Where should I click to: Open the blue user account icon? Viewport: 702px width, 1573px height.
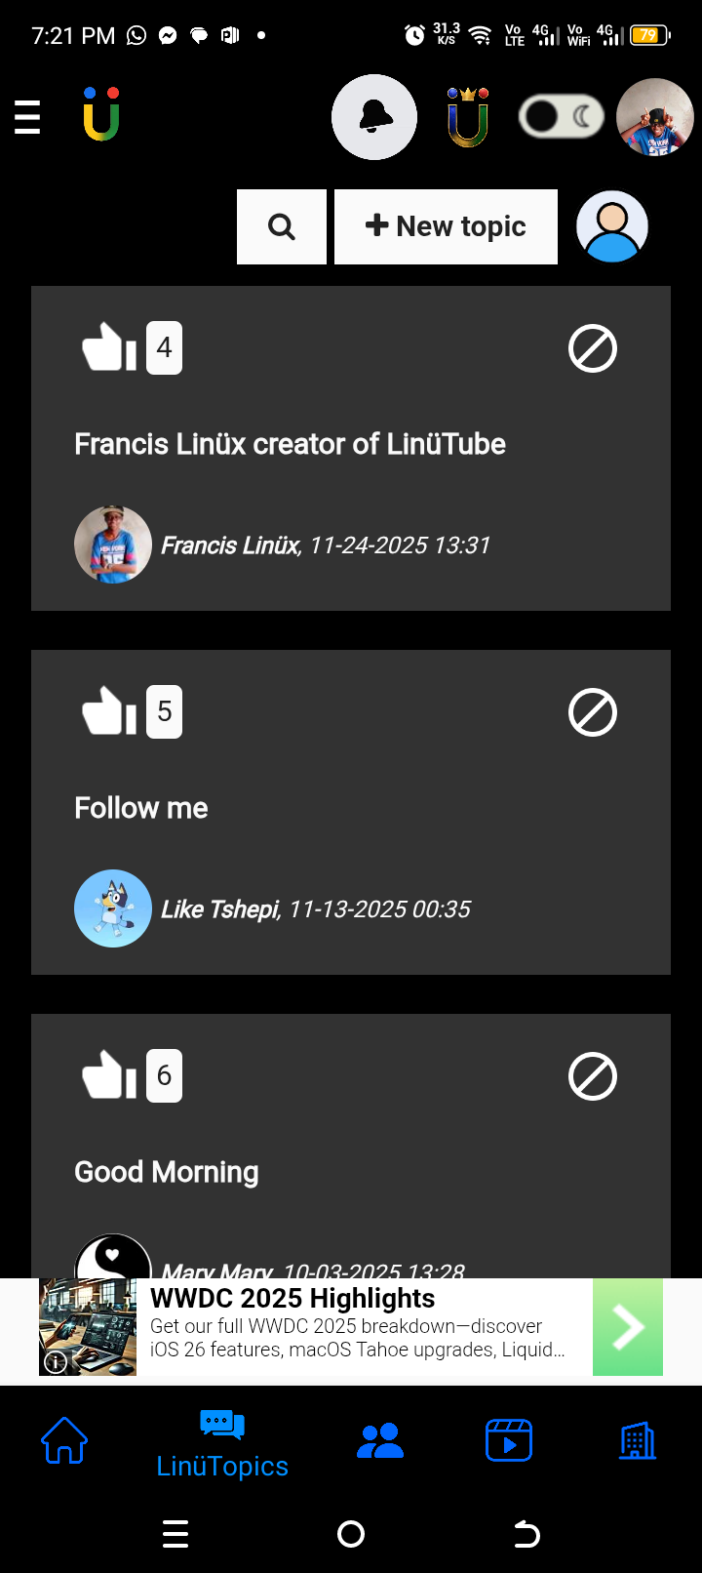tap(612, 226)
